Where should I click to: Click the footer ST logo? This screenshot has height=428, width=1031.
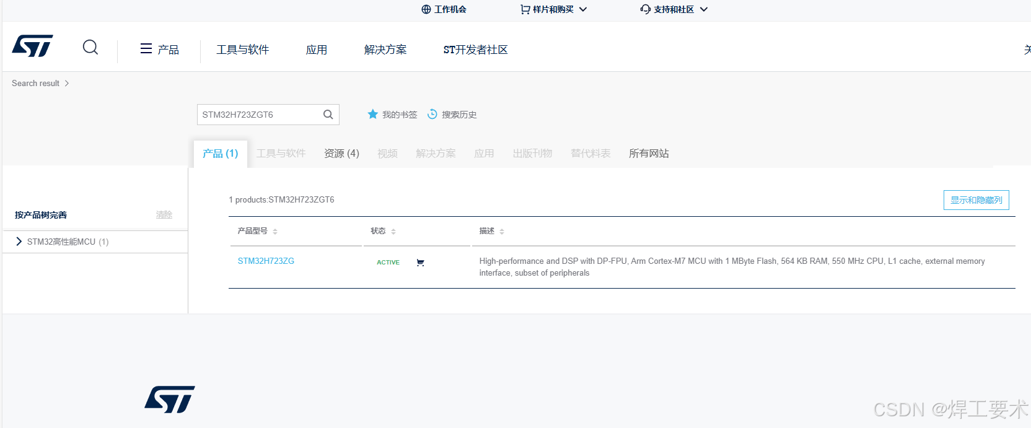(170, 400)
